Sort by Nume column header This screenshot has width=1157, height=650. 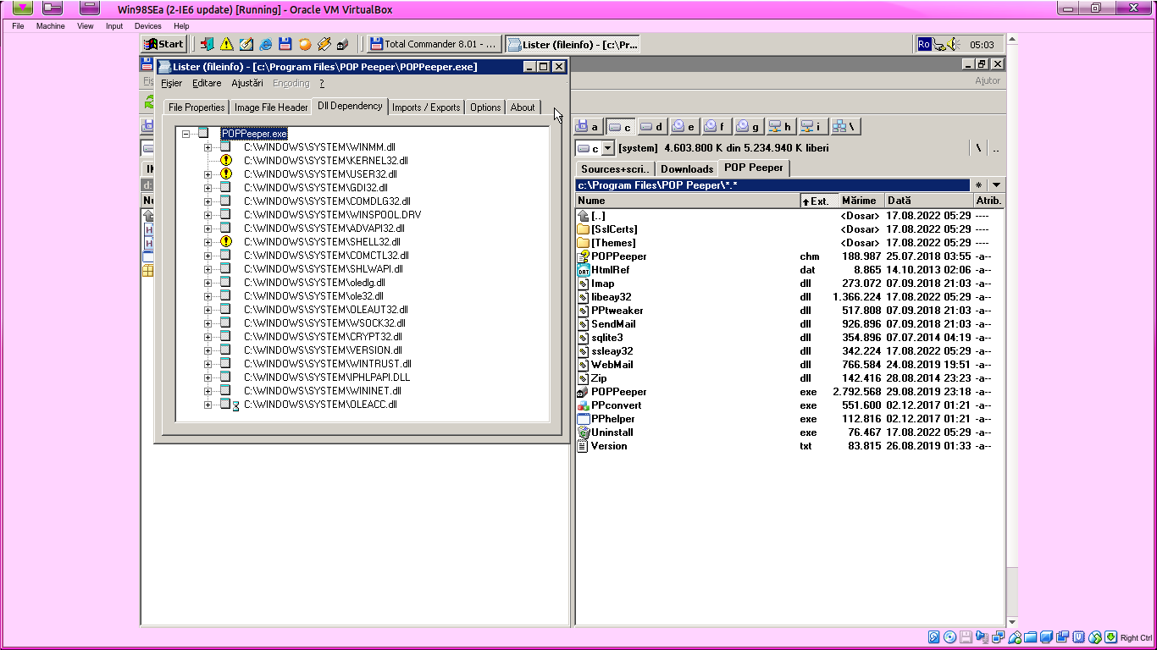(x=688, y=201)
